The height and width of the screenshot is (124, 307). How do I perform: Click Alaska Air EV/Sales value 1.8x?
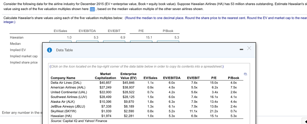tap(151, 102)
